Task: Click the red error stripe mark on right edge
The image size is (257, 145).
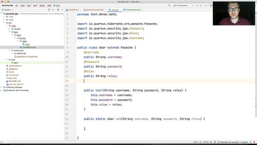Action: 256,106
